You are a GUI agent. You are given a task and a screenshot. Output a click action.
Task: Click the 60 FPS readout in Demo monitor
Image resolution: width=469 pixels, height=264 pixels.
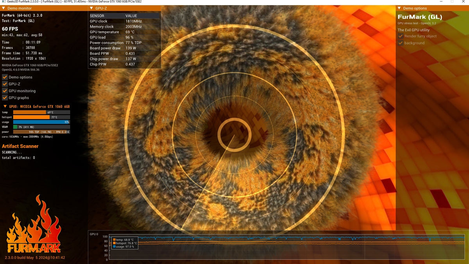(x=10, y=29)
